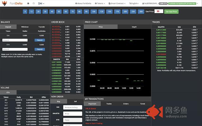This screenshot has height=126, width=202.
Task: Click the ETH deposit Amount field
Action: (x=15, y=49)
